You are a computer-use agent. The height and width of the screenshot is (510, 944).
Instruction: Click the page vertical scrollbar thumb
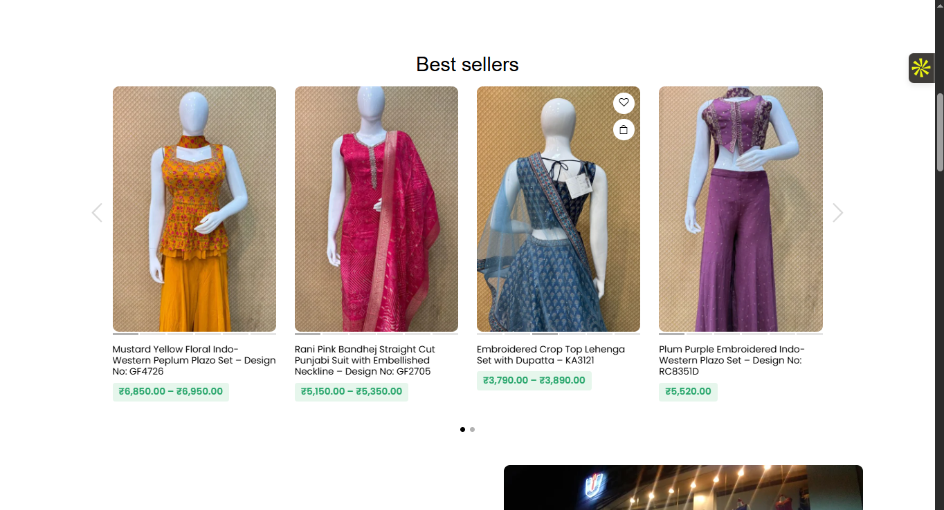(x=939, y=131)
